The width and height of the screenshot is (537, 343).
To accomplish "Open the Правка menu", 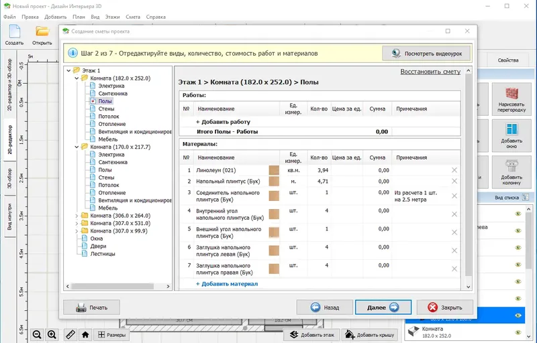I will 30,17.
